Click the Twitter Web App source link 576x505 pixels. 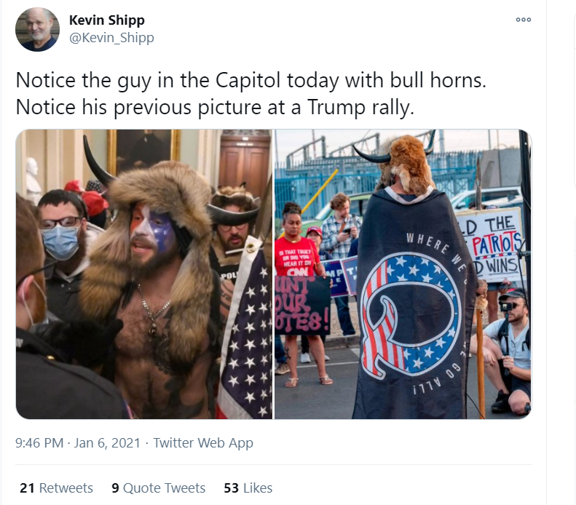(x=203, y=443)
